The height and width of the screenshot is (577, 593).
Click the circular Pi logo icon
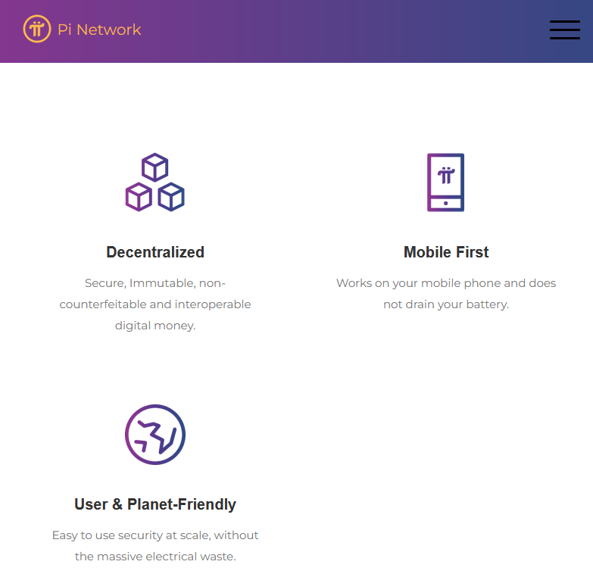tap(36, 29)
